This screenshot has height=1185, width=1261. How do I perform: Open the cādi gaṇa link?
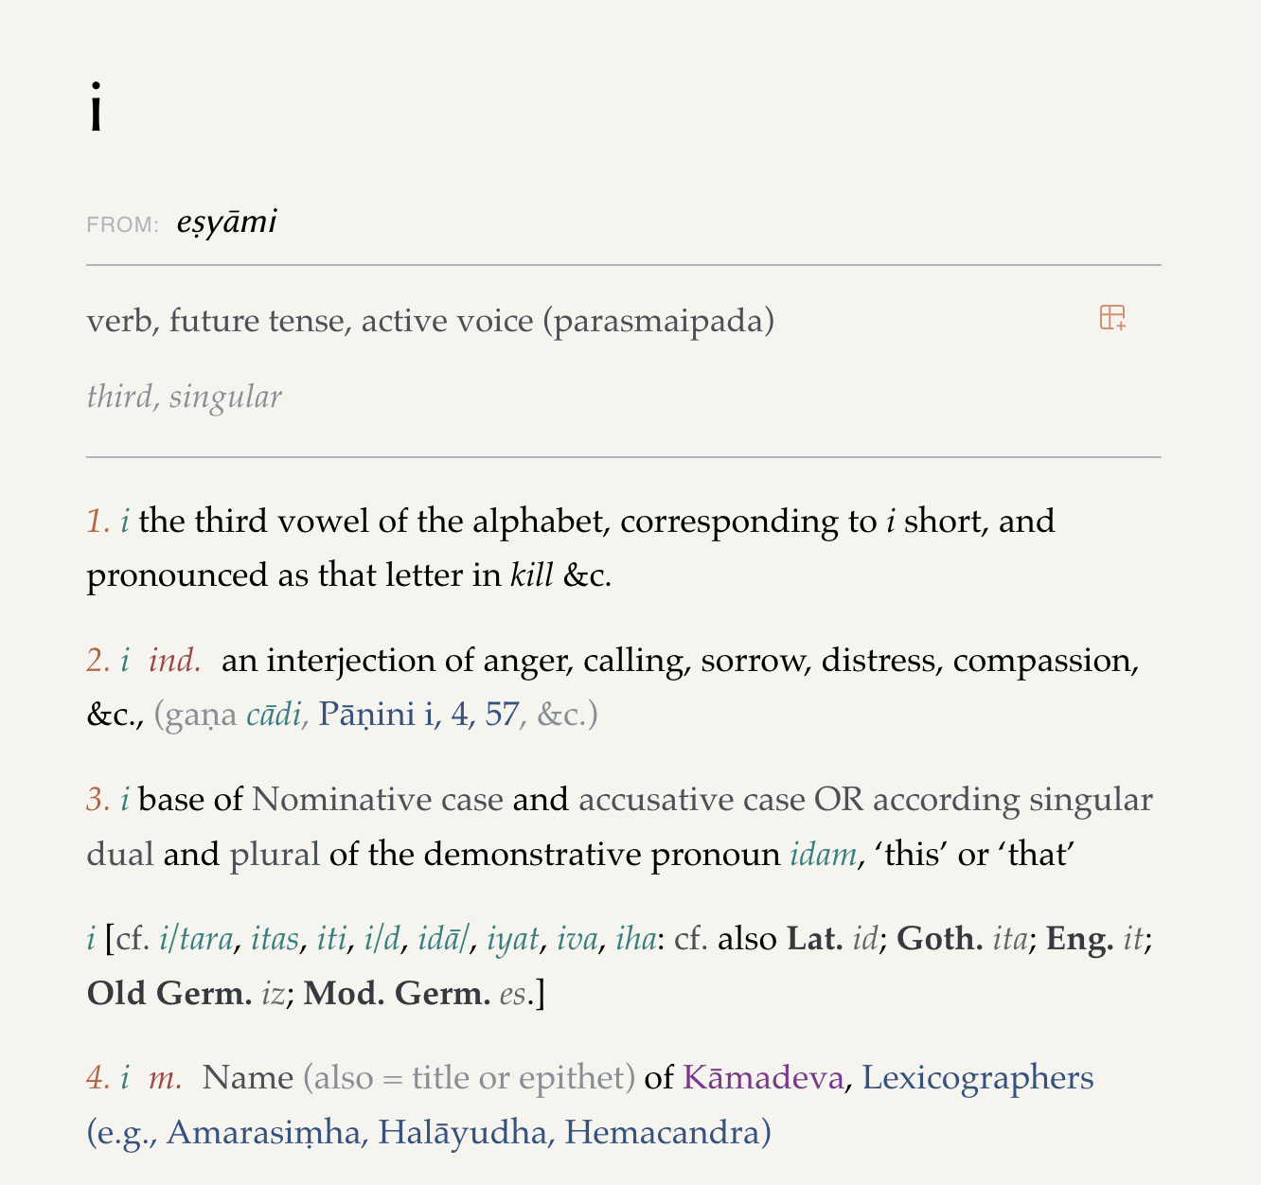(x=275, y=714)
